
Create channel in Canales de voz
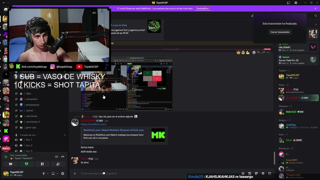[x=64, y=135]
